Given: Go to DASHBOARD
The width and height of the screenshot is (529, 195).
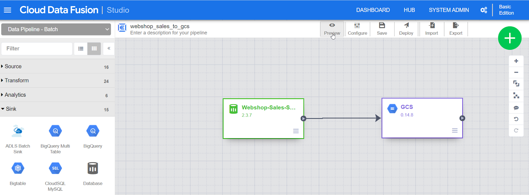Looking at the screenshot, I should pos(373,10).
